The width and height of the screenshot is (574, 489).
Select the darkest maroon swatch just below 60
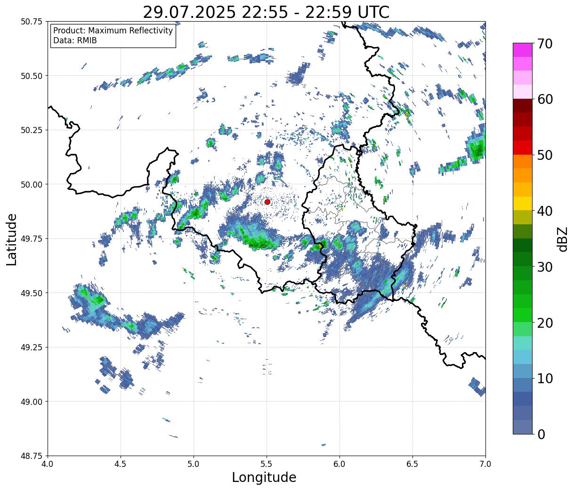pyautogui.click(x=522, y=105)
